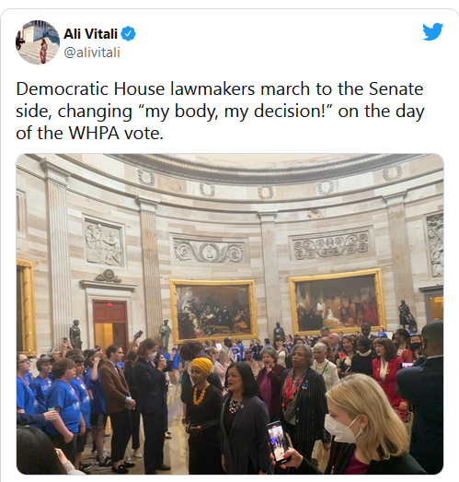Click the word "WHPA" in the tweet
Image resolution: width=459 pixels, height=482 pixels.
(94, 133)
